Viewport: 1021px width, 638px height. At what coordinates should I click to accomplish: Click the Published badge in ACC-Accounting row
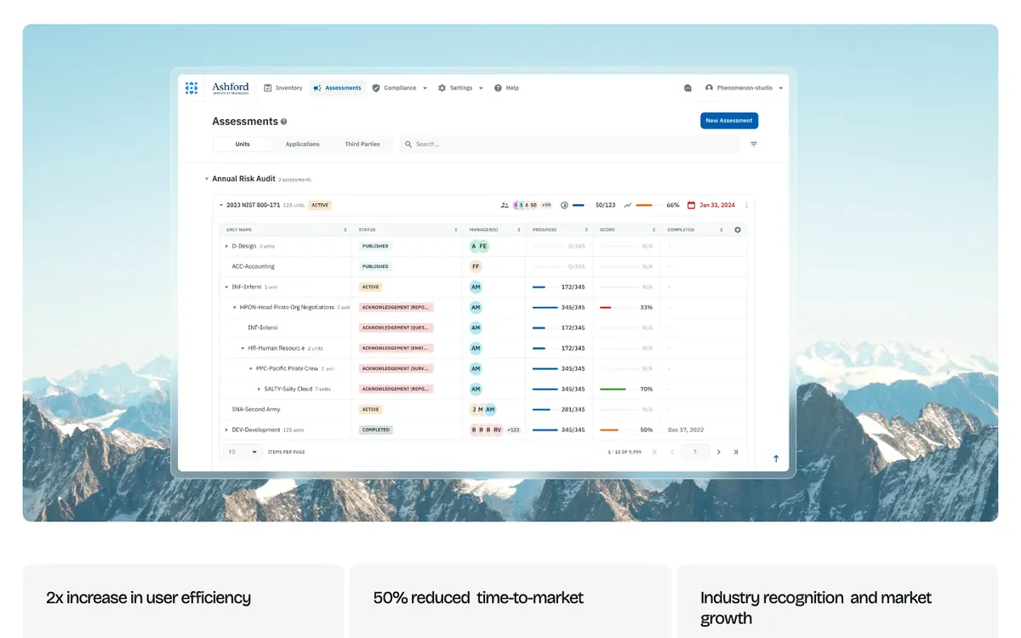(x=375, y=266)
